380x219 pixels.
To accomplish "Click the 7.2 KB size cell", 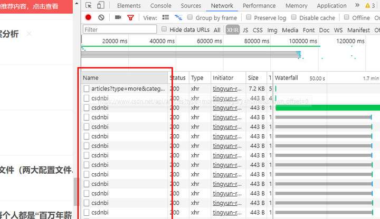I will (256, 89).
